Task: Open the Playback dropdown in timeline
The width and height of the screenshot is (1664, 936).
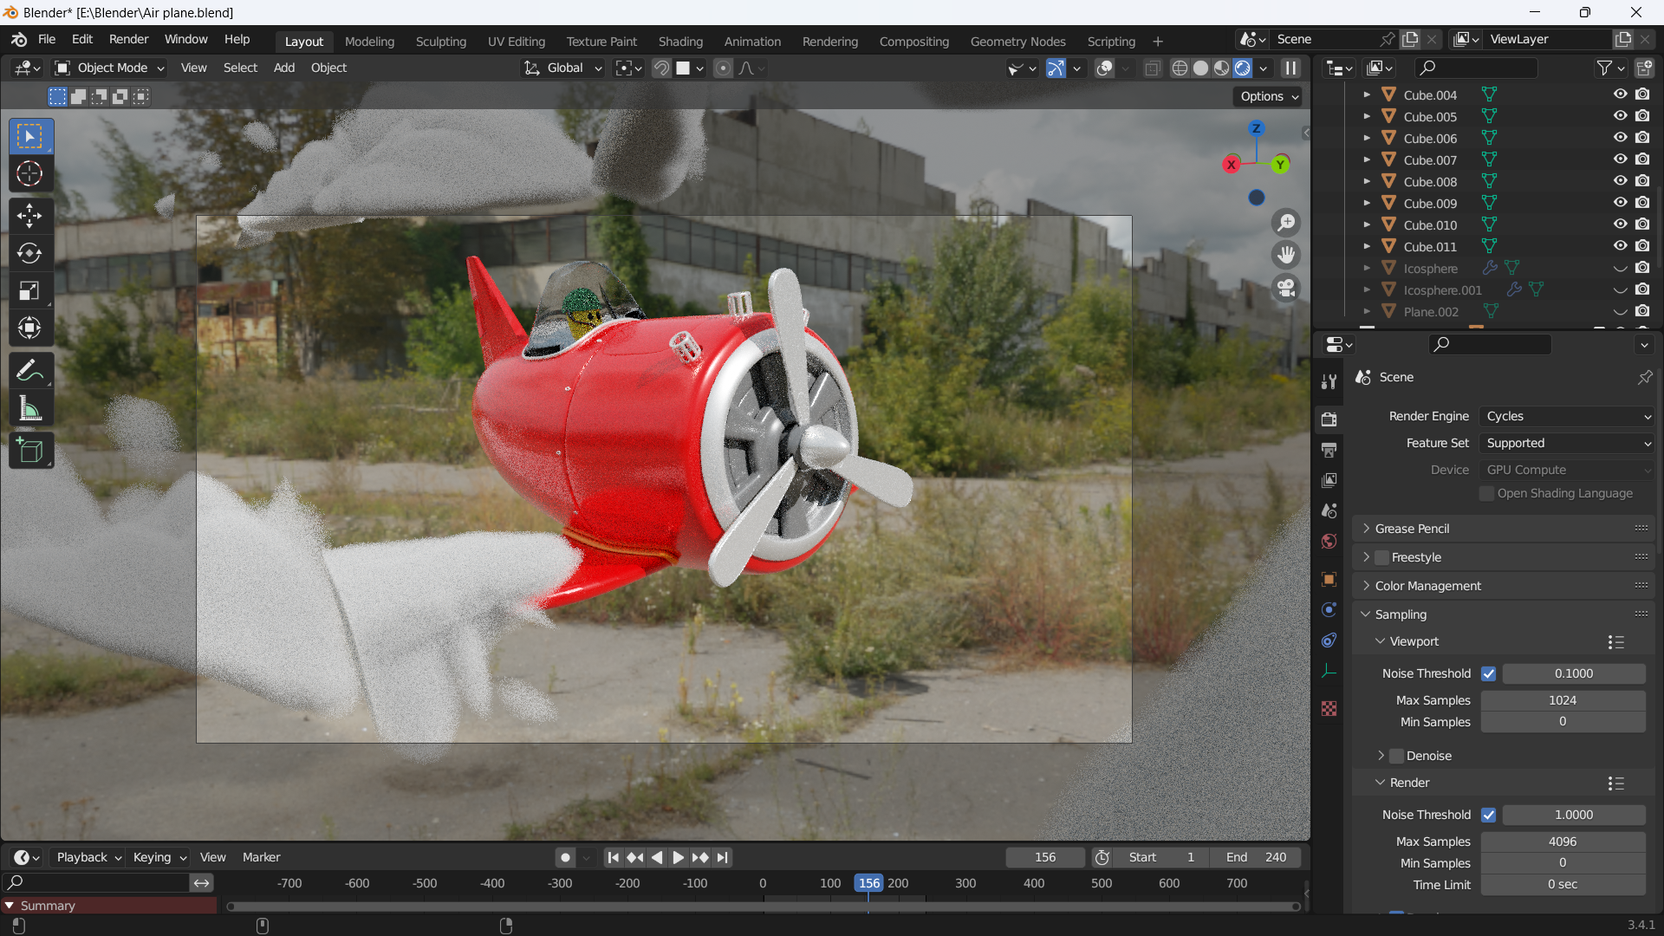Action: click(x=88, y=857)
